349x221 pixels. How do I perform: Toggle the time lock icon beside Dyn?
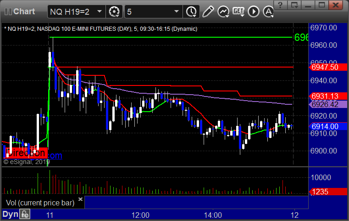[25, 214]
